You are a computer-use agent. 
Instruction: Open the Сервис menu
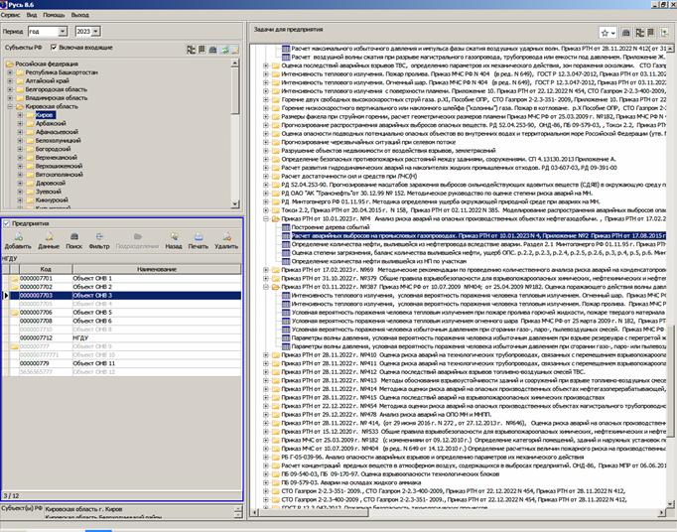(x=13, y=16)
